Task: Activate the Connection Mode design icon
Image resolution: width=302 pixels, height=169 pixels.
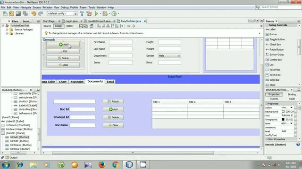Action: pyautogui.click(x=86, y=26)
